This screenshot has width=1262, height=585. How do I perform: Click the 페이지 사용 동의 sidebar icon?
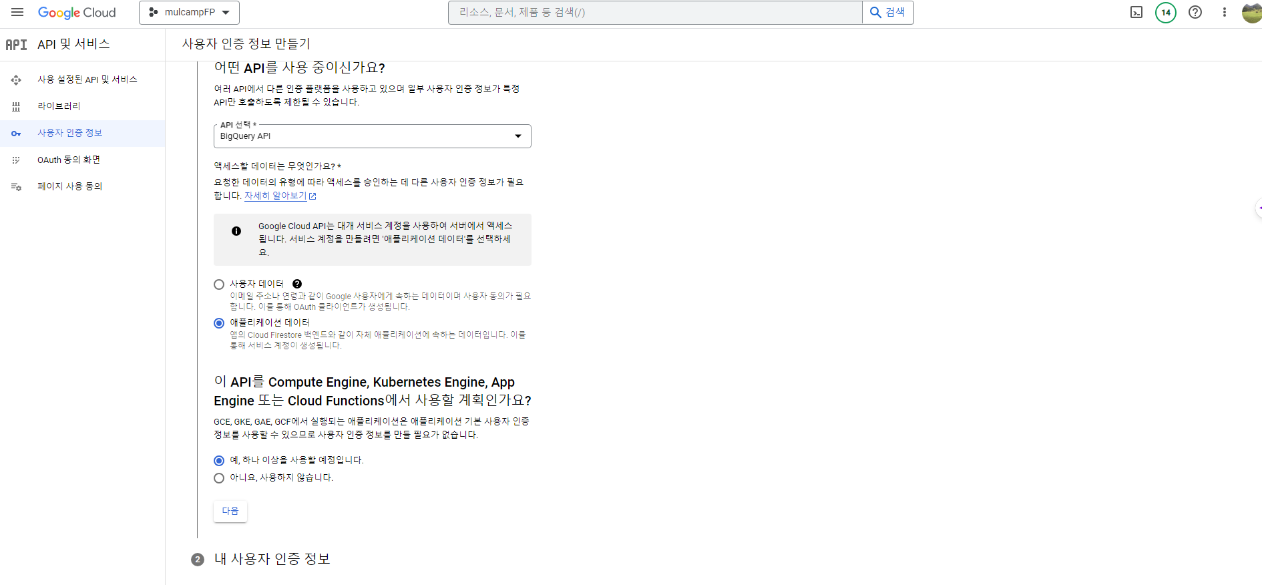click(16, 187)
